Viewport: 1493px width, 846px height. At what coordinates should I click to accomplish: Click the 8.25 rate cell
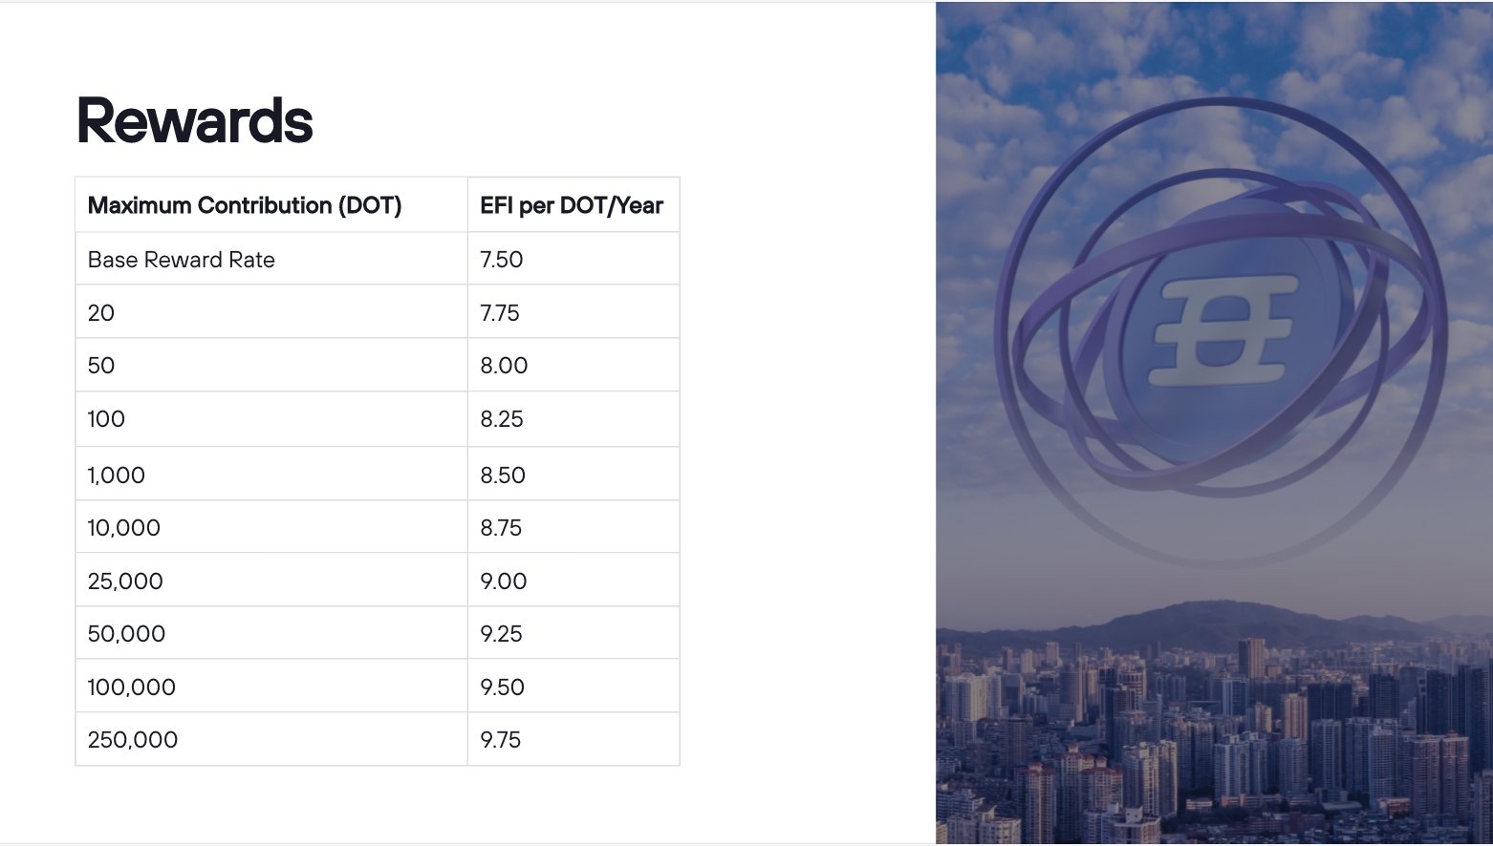(x=573, y=418)
